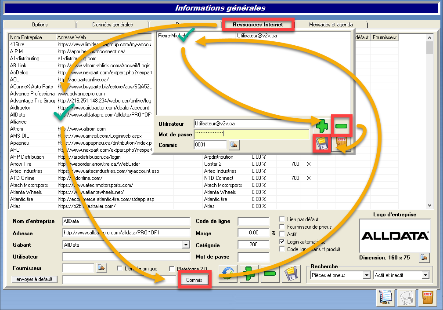The image size is (443, 310).
Task: Toggle the Lien par défaut checkbox
Action: (282, 219)
